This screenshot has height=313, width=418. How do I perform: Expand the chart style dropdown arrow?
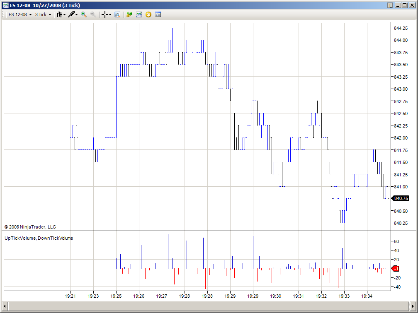point(65,14)
